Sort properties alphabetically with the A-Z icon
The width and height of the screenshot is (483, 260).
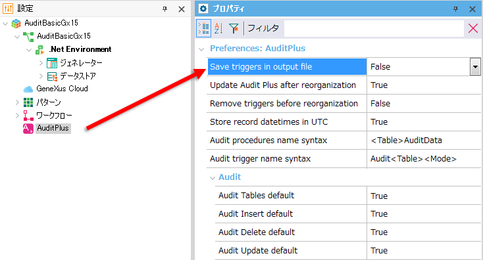(x=218, y=28)
